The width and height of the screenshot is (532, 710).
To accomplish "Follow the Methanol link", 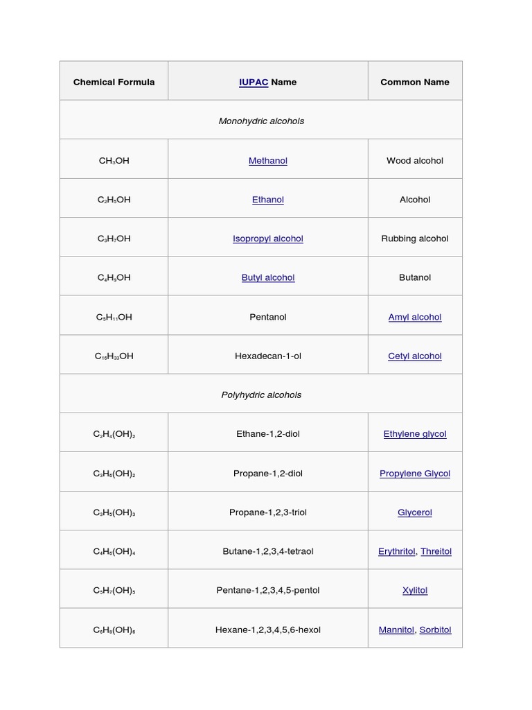I will tap(268, 160).
